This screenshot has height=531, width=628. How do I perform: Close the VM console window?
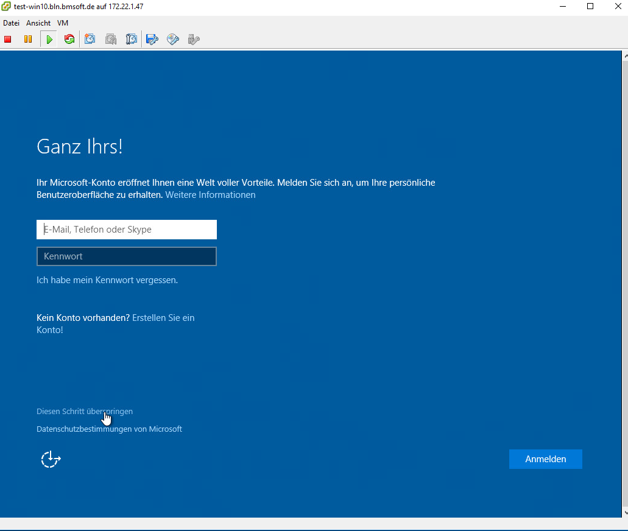tap(618, 7)
